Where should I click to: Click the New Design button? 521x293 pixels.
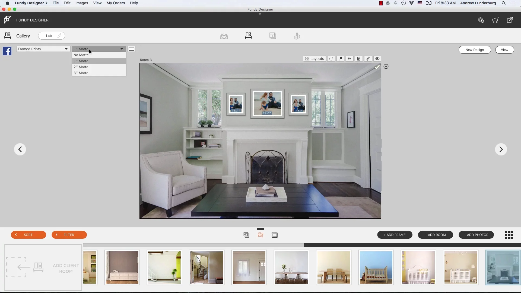click(475, 49)
